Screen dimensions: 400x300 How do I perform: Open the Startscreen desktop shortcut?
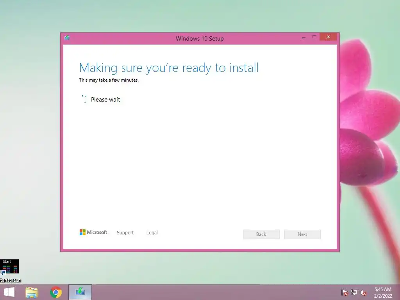click(x=10, y=271)
